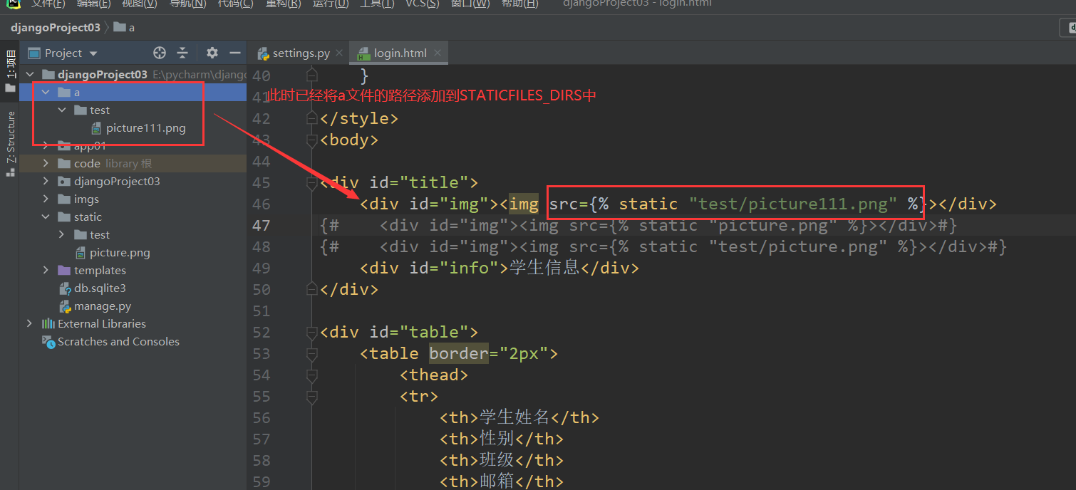Image resolution: width=1076 pixels, height=490 pixels.
Task: Expand the inner djangoProject03 package chevron
Action: click(x=46, y=182)
